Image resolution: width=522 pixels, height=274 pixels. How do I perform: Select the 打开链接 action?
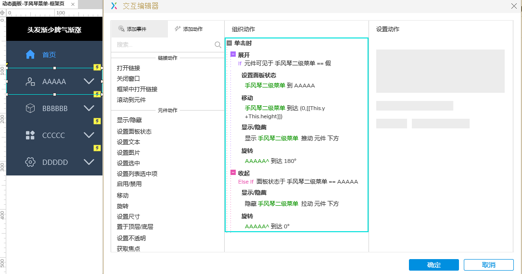[128, 68]
